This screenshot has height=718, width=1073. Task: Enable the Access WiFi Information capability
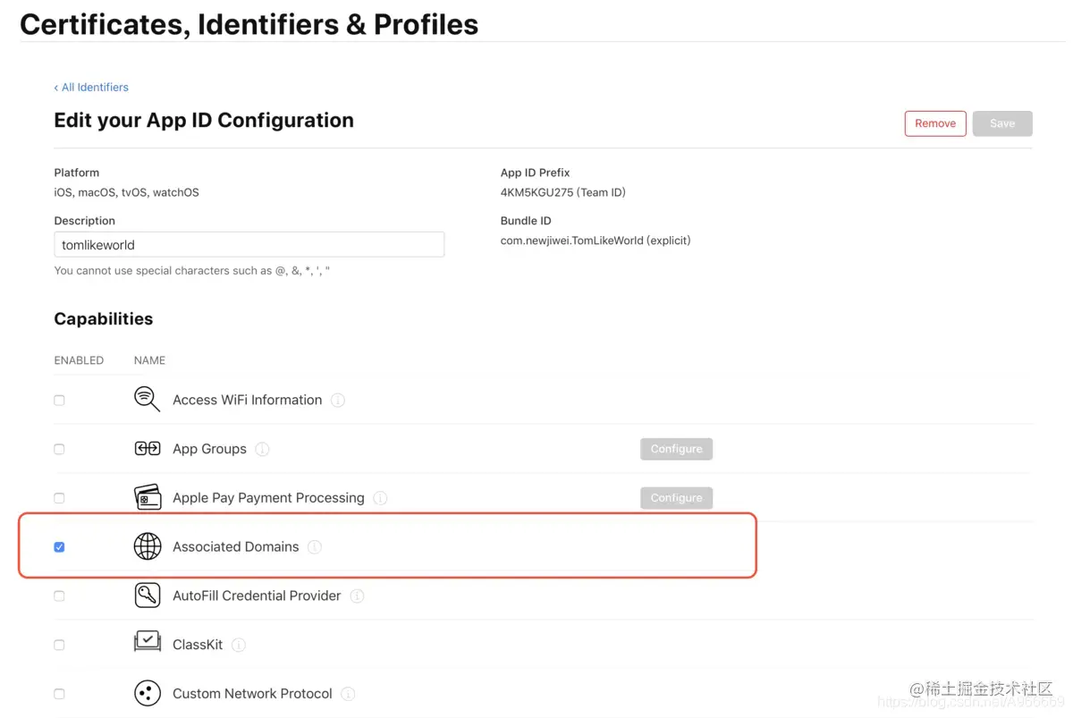tap(59, 400)
